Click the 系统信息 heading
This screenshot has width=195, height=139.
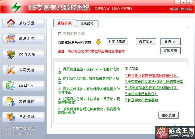coord(132,69)
